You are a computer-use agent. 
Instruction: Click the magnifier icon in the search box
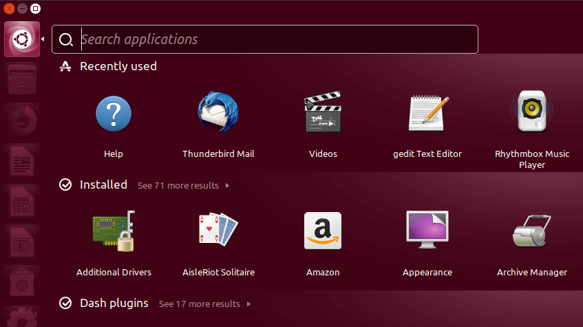[66, 39]
